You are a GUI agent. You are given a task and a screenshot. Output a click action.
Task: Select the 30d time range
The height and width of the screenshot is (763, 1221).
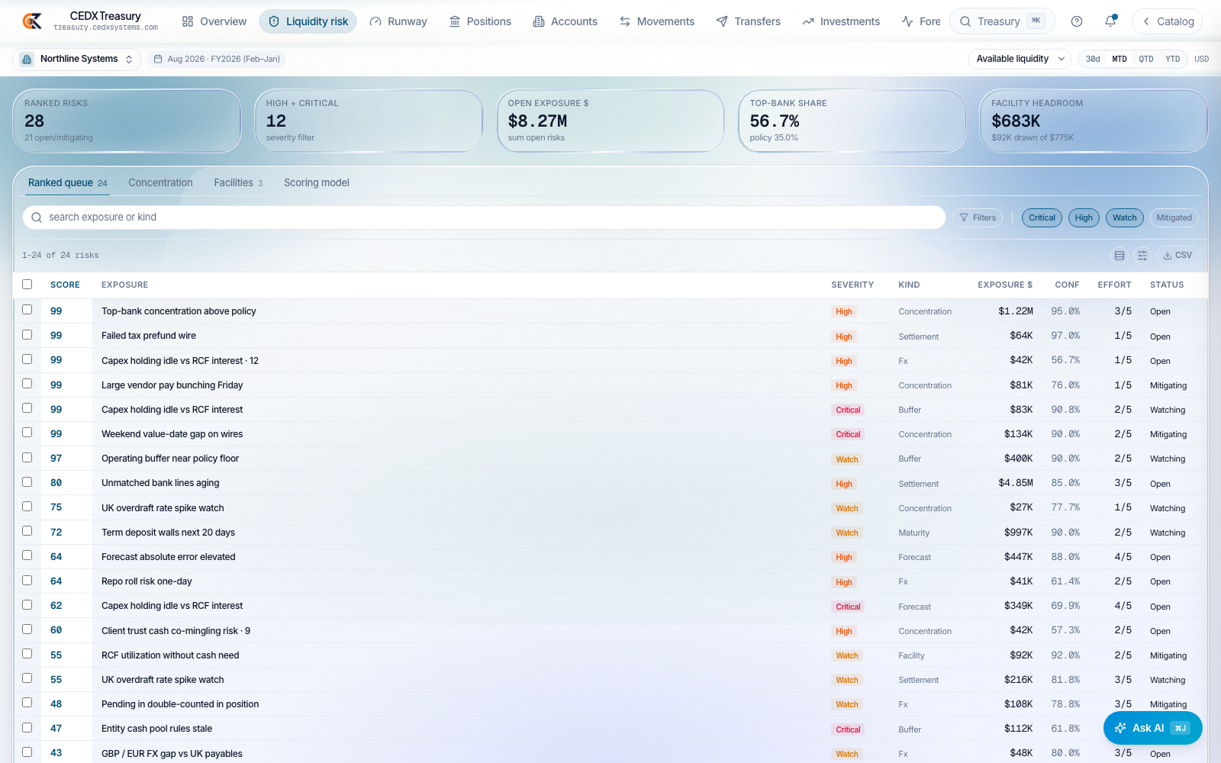[1093, 59]
